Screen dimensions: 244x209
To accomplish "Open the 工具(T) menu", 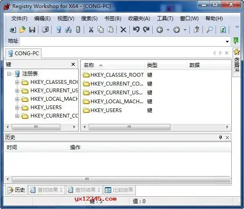I will tap(165, 19).
